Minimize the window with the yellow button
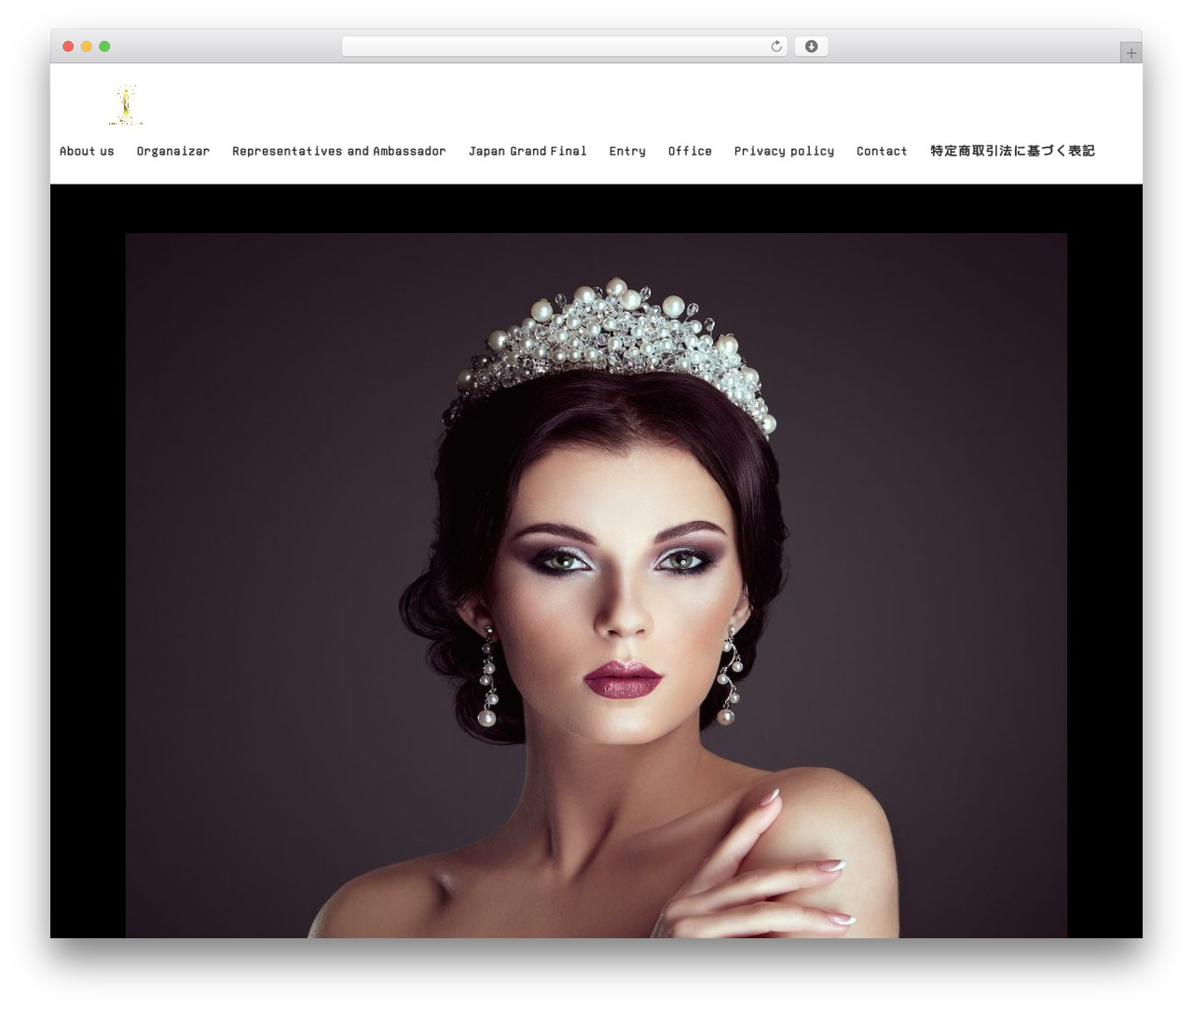The image size is (1193, 1010). coord(86,47)
